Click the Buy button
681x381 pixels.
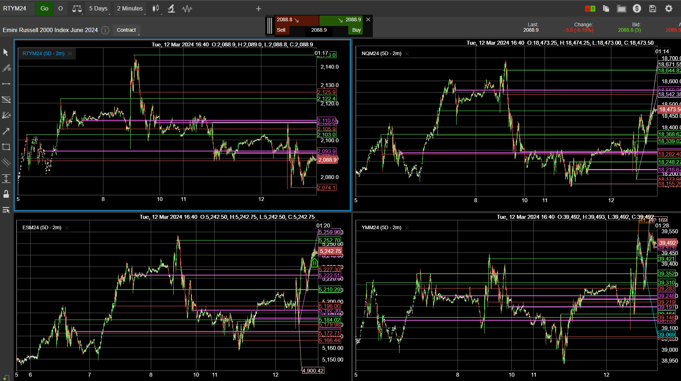(356, 30)
